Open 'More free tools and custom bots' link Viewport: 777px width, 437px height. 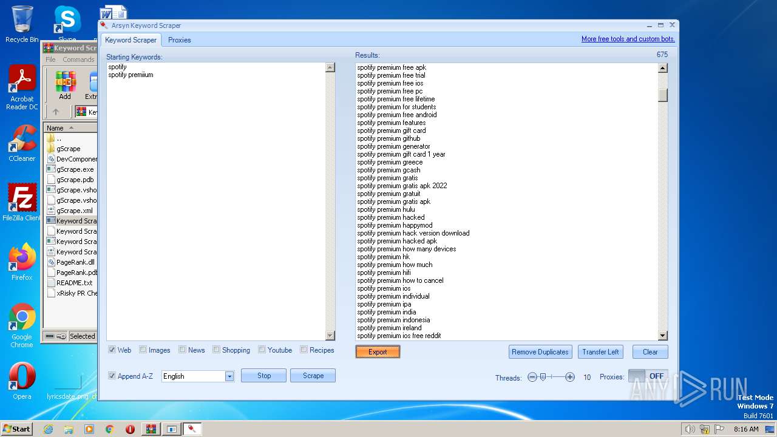click(628, 39)
